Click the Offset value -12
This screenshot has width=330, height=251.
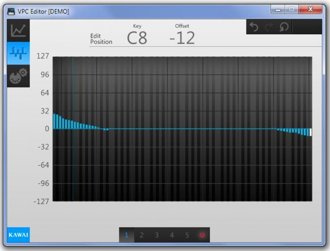(x=182, y=38)
